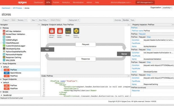Click the Response Caching yellow icon in designer
The image size is (174, 106).
pyautogui.click(x=76, y=31)
